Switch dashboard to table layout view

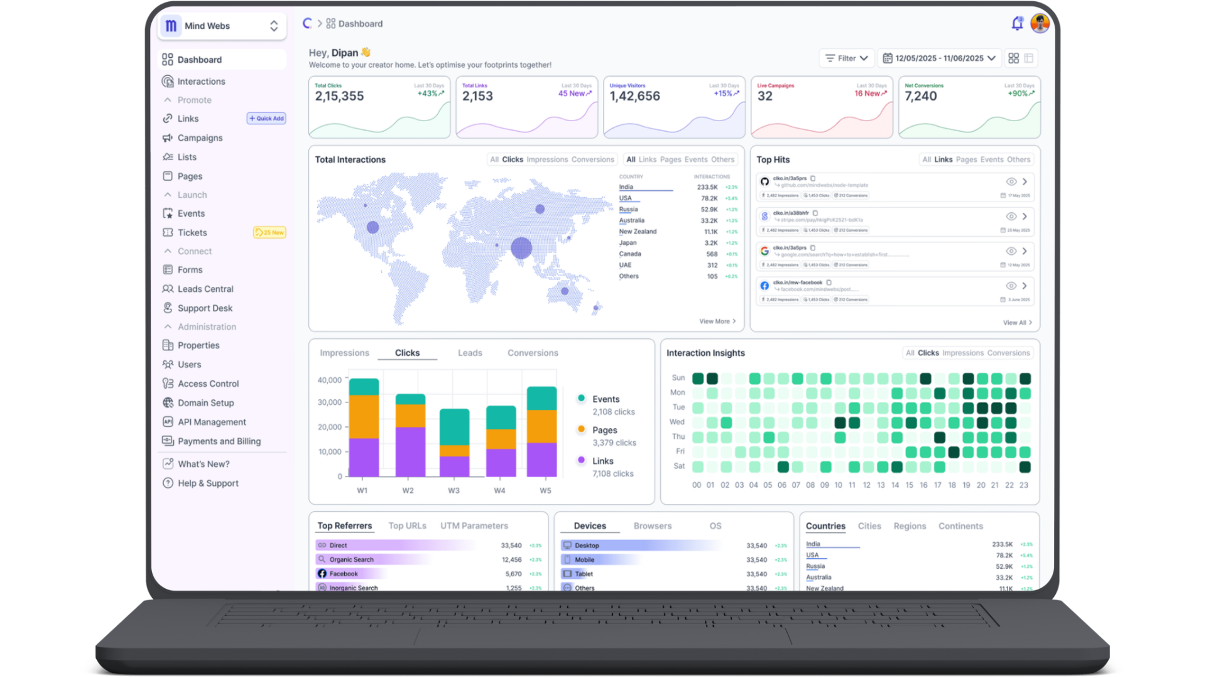[1029, 58]
